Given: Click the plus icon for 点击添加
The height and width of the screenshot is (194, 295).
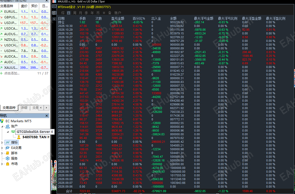Looking at the screenshot, I should pos(2,73).
